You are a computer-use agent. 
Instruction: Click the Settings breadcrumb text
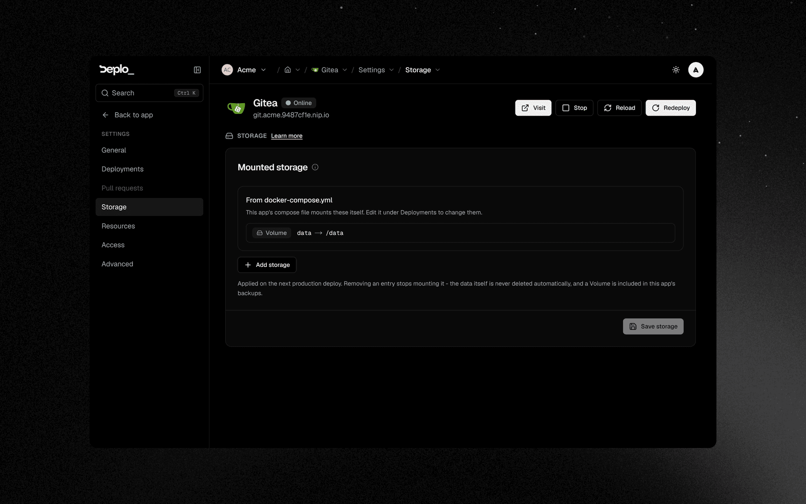coord(372,70)
